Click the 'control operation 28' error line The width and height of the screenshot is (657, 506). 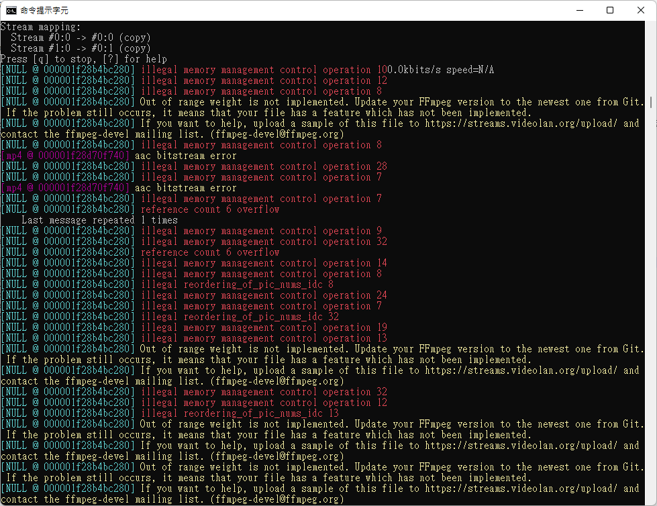pyautogui.click(x=194, y=166)
